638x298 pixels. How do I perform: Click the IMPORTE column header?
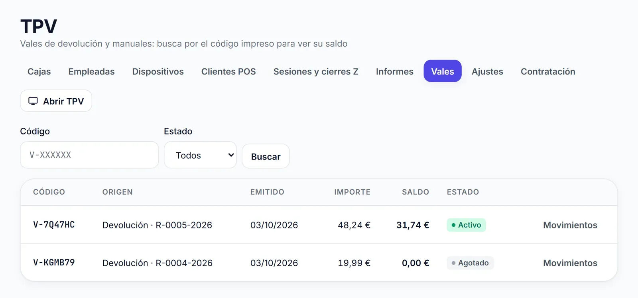click(x=352, y=192)
